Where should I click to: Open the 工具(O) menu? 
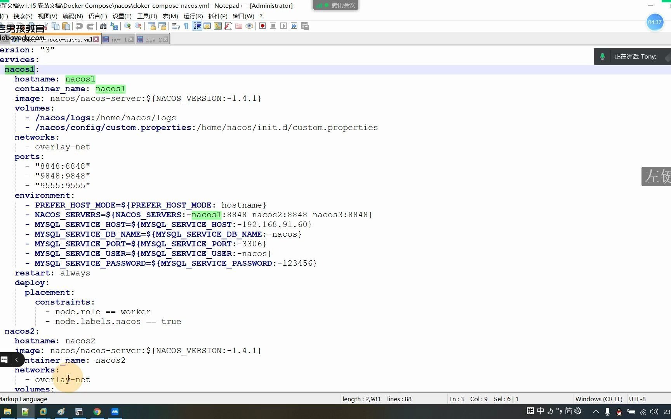147,16
